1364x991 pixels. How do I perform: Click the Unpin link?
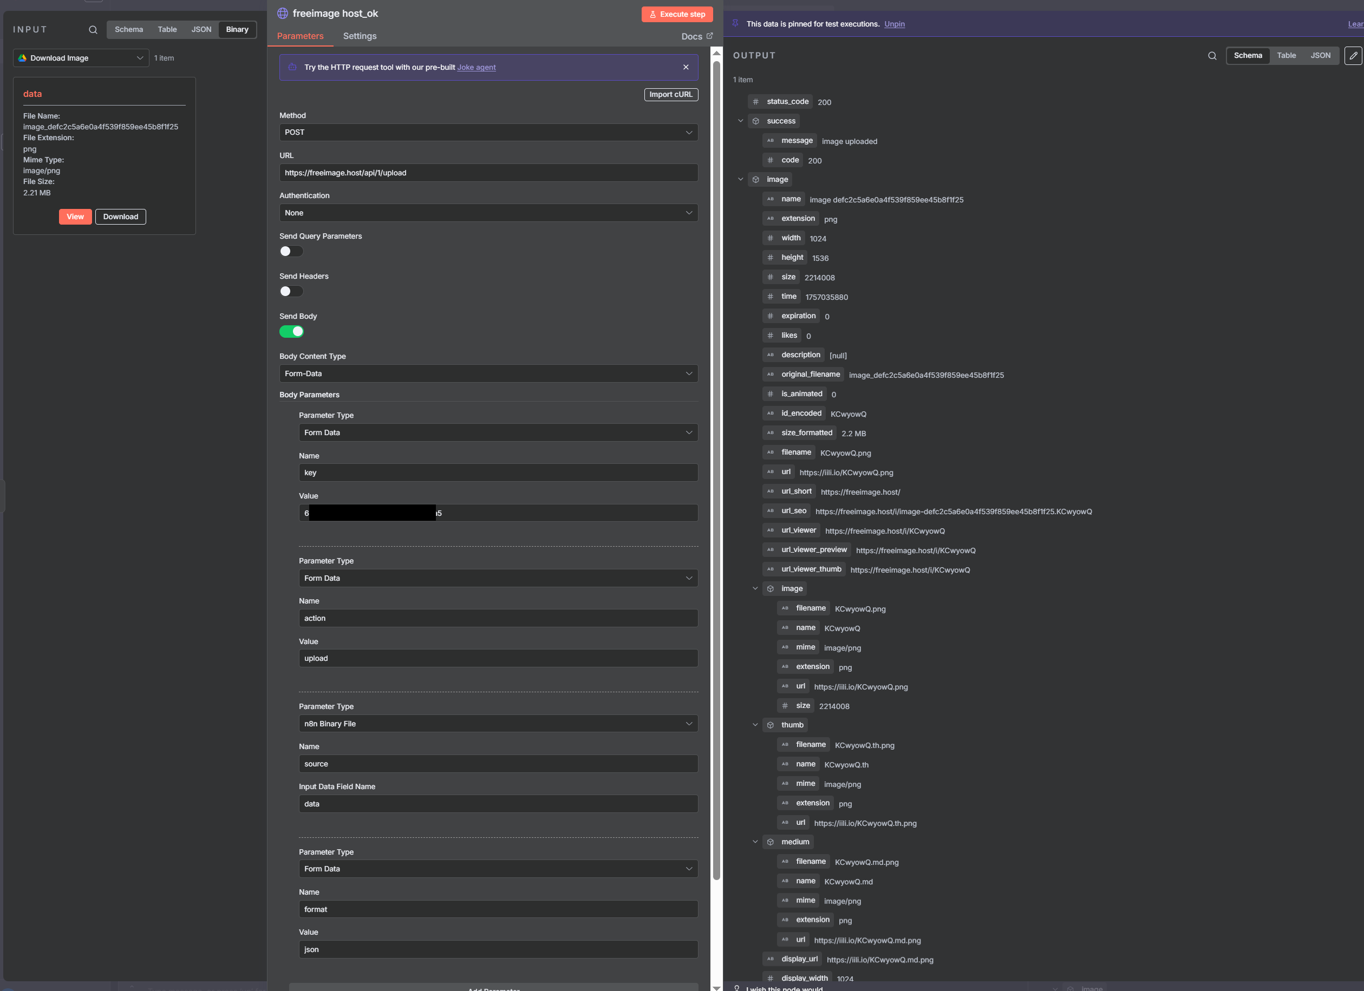[893, 24]
